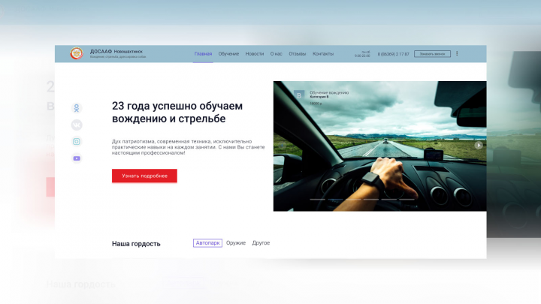Open the Instagram social icon
Viewport: 541px width, 304px height.
tap(77, 141)
